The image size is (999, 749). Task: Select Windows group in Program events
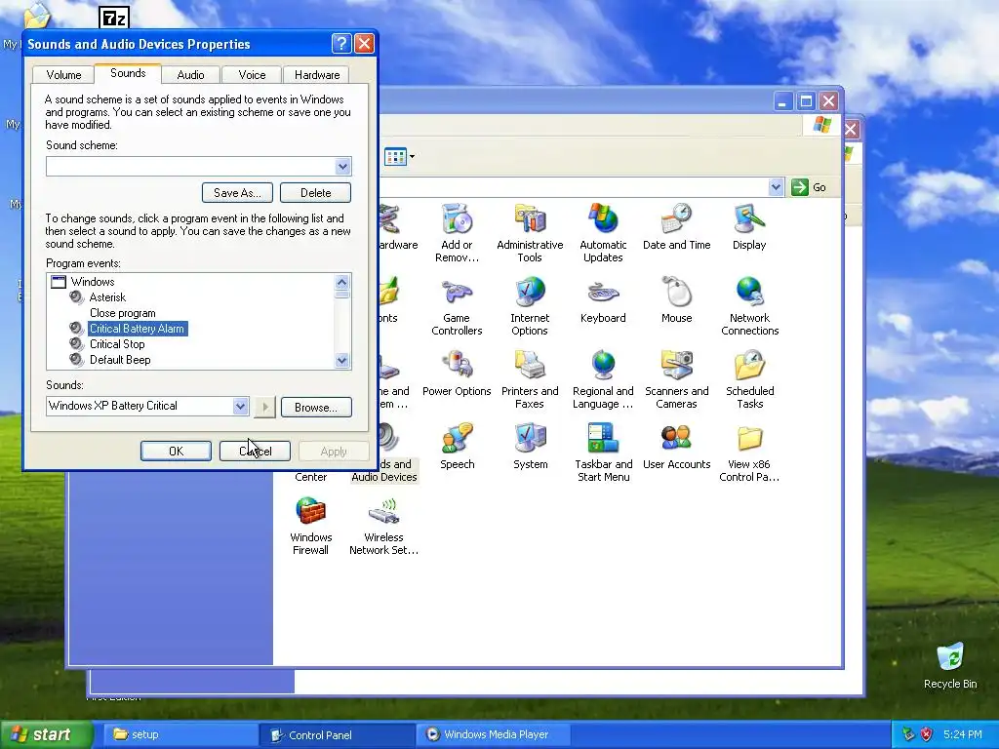point(93,282)
